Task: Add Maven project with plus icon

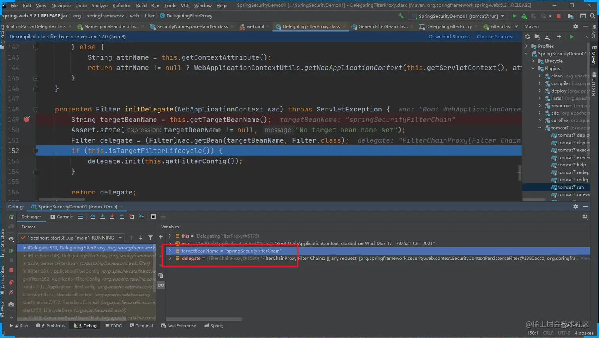Action: (x=559, y=37)
